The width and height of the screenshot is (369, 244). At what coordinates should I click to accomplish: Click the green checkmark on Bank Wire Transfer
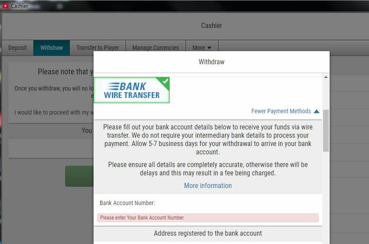[x=165, y=81]
